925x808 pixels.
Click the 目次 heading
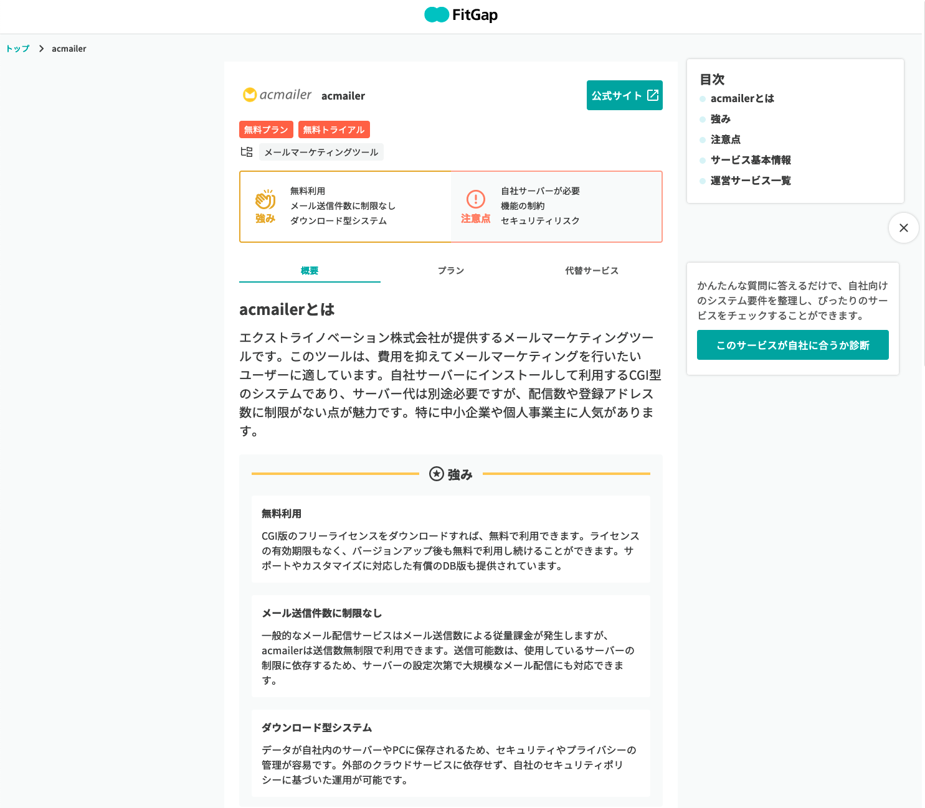[x=712, y=79]
